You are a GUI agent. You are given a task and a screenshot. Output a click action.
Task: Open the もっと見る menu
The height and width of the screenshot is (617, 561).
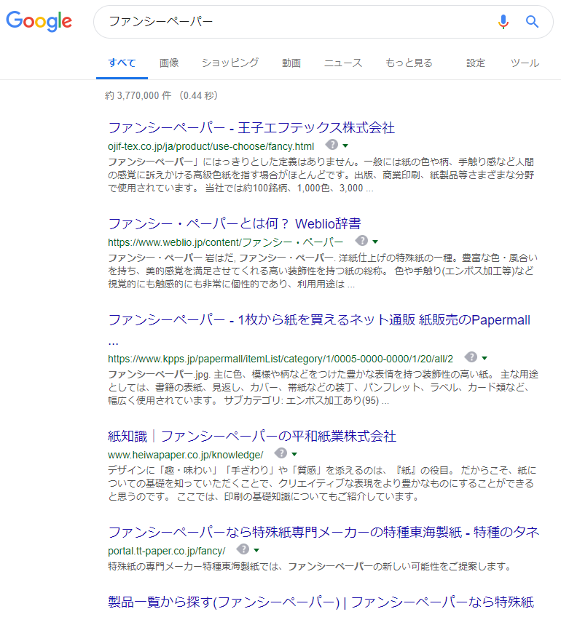pos(409,63)
